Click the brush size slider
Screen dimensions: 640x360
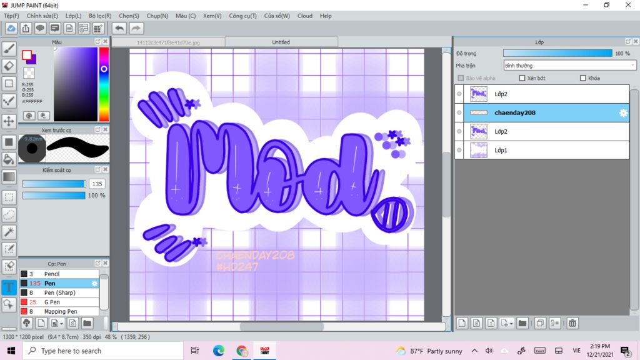[x=54, y=184]
